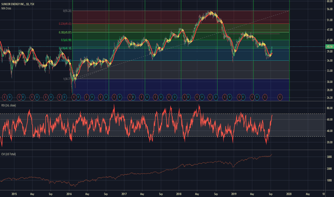Select the dark blue Fibonacci zone below 30.77
Screen dimensions: 334x197
pyautogui.click(x=181, y=90)
